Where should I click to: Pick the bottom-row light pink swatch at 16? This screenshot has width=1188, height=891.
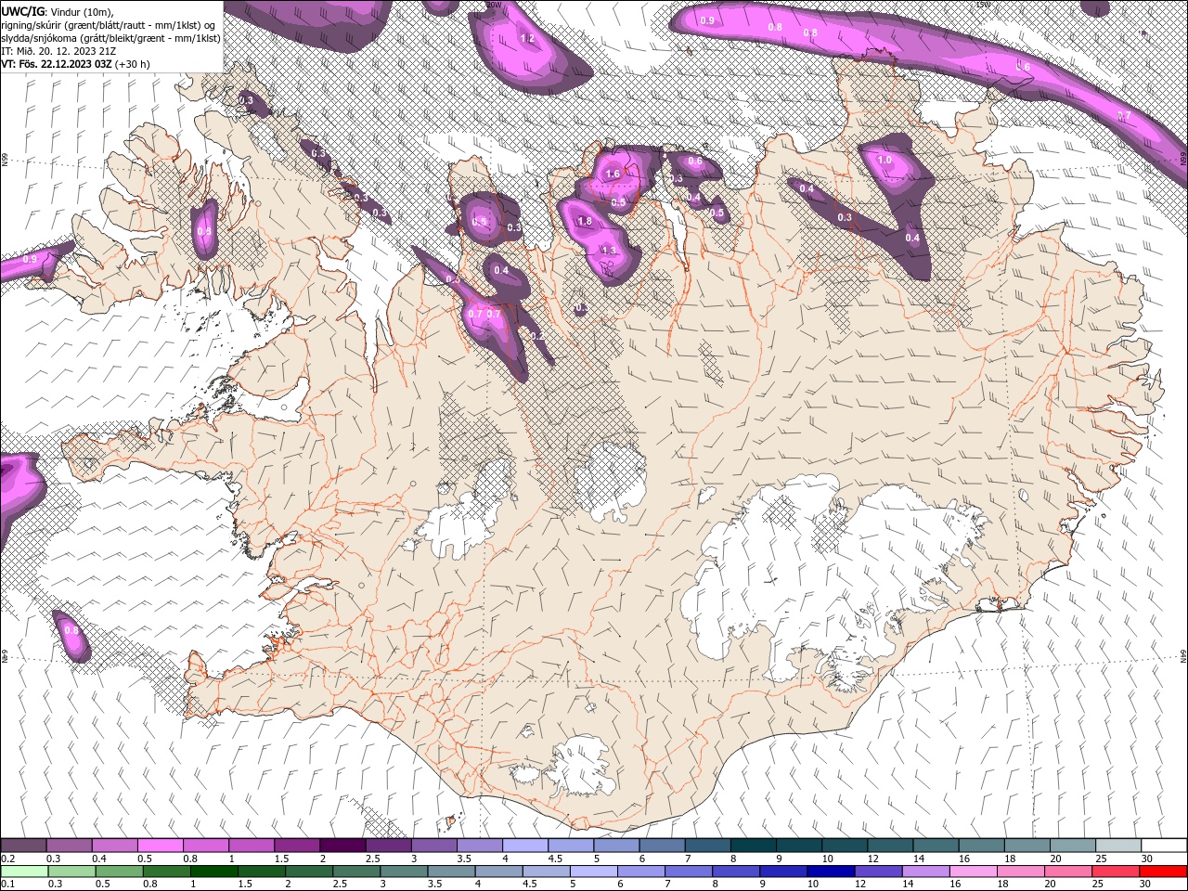974,872
